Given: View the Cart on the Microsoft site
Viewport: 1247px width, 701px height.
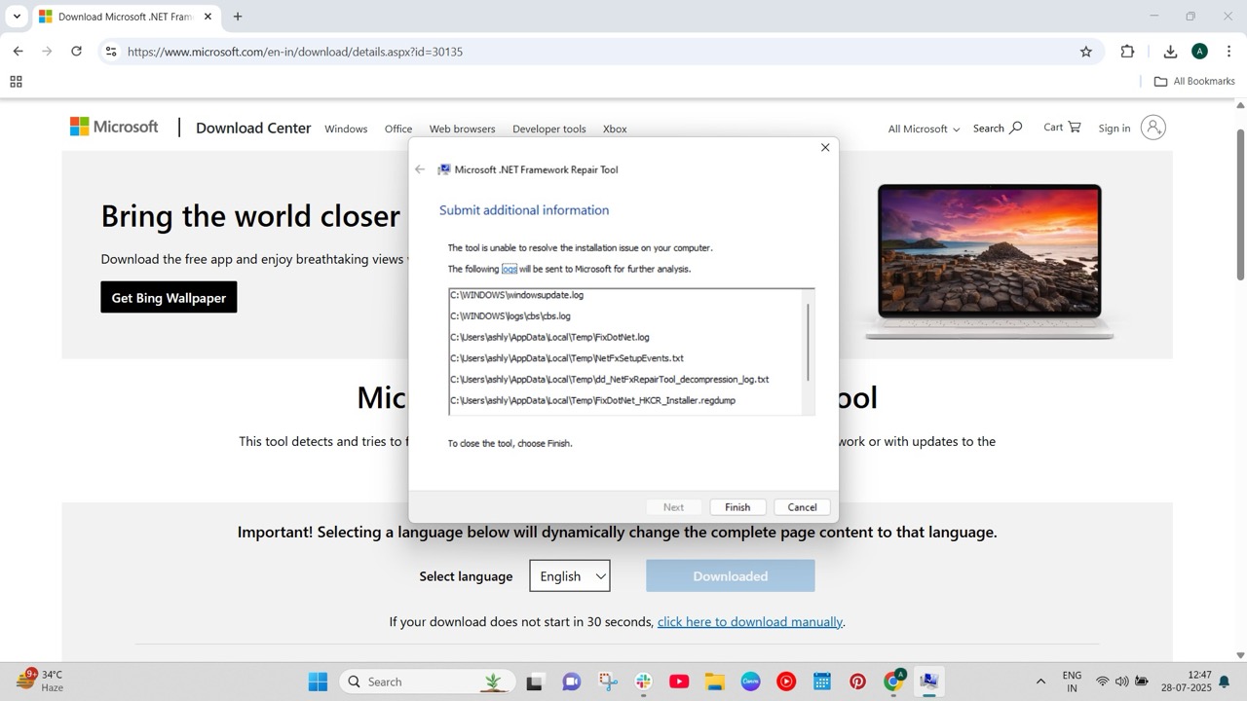Looking at the screenshot, I should [1061, 128].
